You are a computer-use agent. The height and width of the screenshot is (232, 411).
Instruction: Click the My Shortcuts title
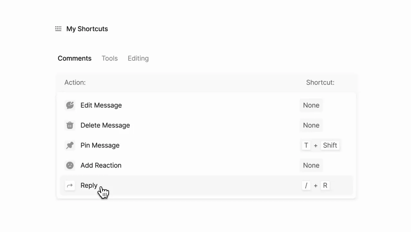(87, 29)
